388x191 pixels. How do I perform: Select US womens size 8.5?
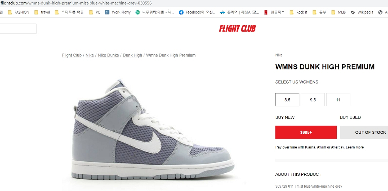(x=287, y=100)
